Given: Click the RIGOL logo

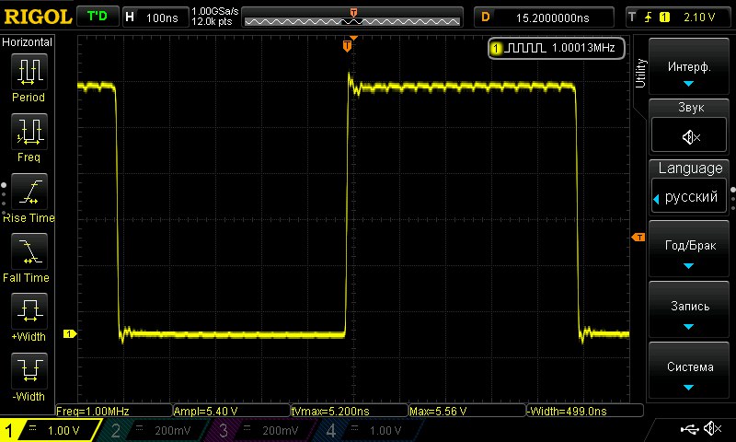Looking at the screenshot, I should 38,17.
